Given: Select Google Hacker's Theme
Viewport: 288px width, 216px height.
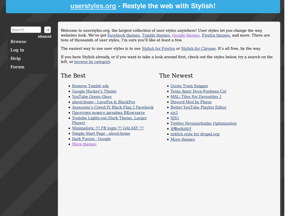Looking at the screenshot, I should pos(94,91).
